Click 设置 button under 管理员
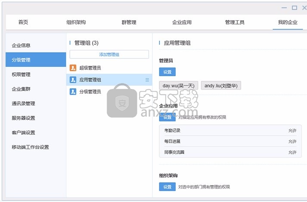This screenshot has height=202, width=307. (x=167, y=72)
